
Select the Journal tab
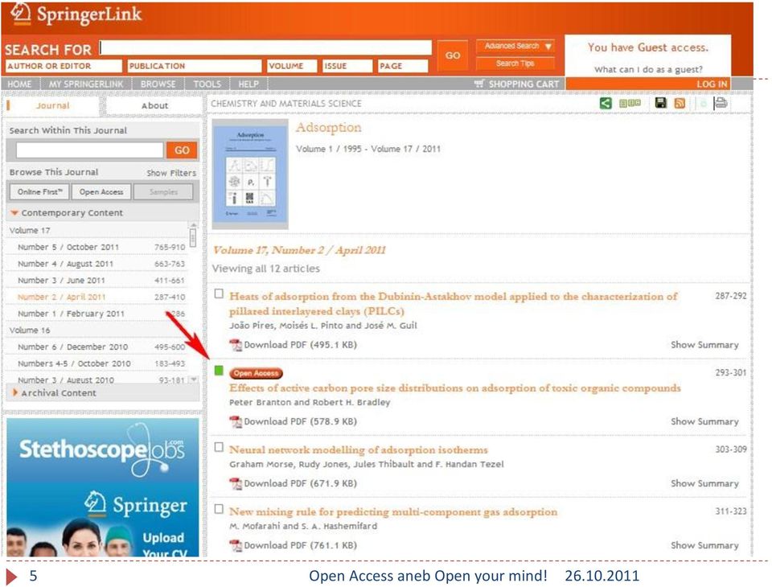click(53, 105)
